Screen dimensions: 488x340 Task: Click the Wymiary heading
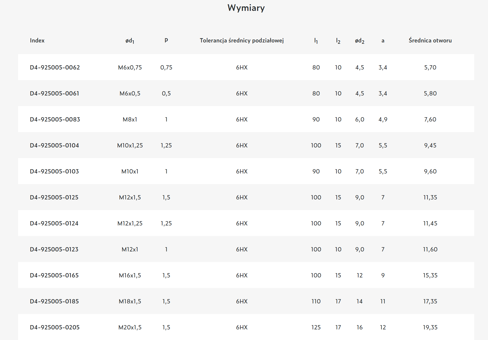(246, 8)
